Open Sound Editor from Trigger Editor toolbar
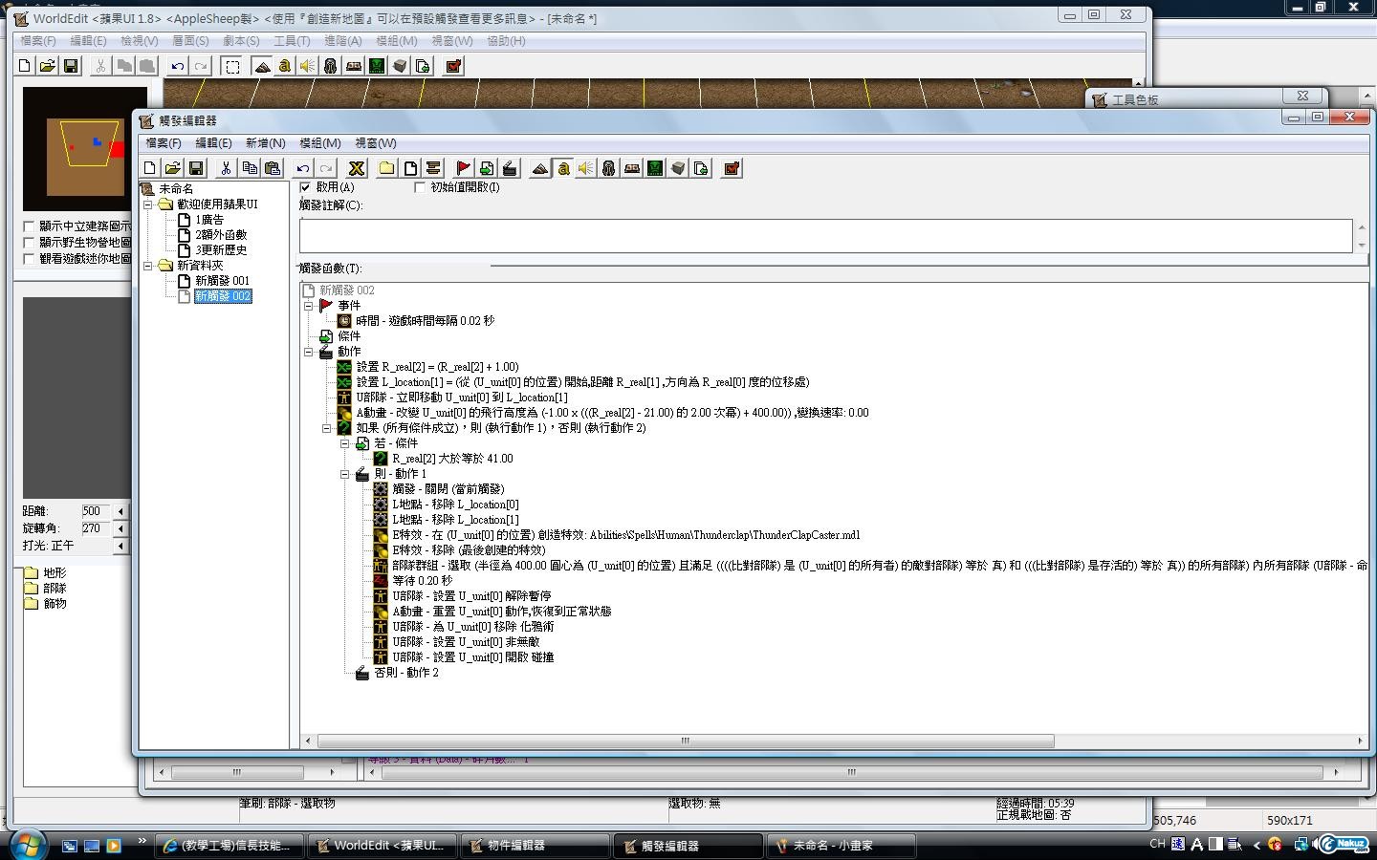This screenshot has height=860, width=1377. [586, 168]
